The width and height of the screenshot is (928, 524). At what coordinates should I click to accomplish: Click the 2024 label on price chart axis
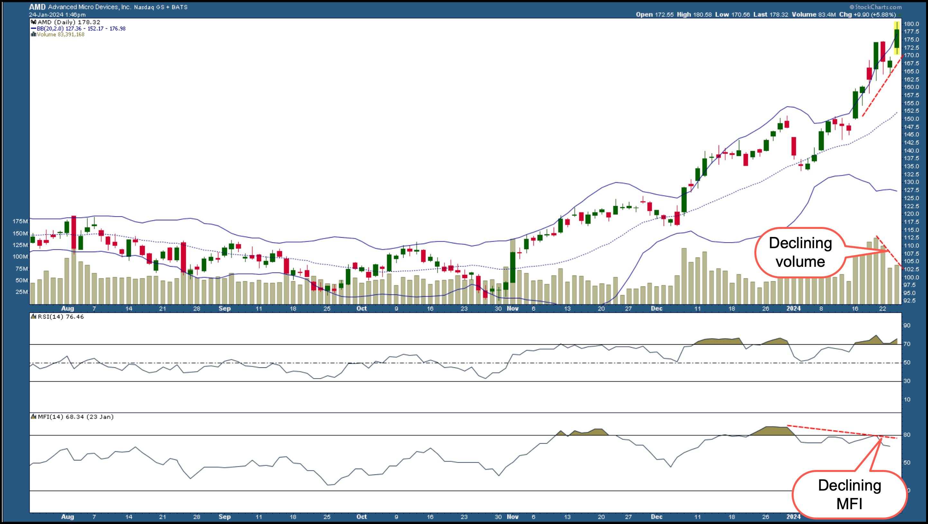[793, 309]
